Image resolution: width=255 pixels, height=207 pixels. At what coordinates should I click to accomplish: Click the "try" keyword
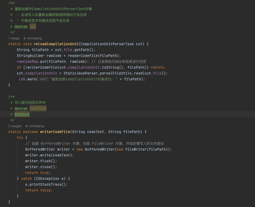(20, 138)
